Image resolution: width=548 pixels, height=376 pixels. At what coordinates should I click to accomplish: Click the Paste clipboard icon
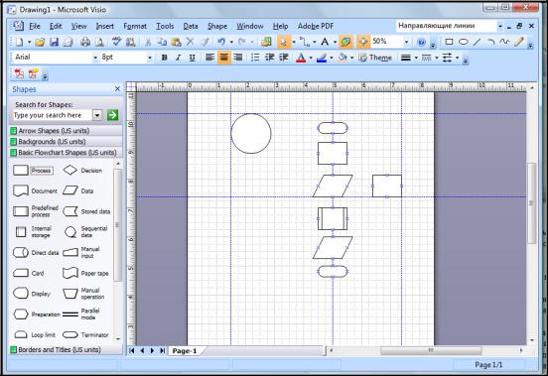[176, 43]
